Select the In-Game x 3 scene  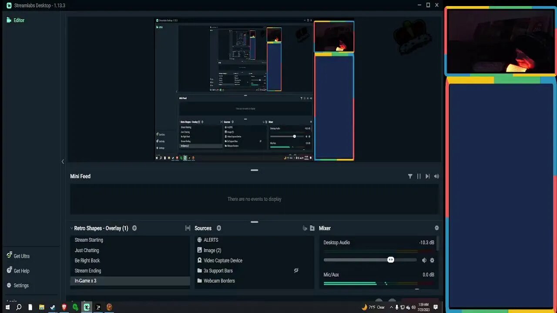tap(130, 281)
